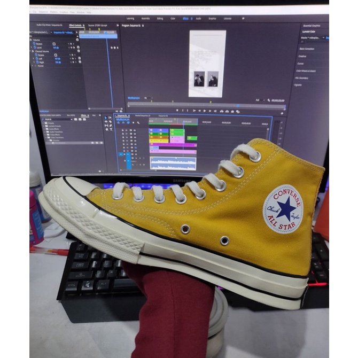Click the Step Forward frame button
358x358 pixels.
(x=210, y=111)
